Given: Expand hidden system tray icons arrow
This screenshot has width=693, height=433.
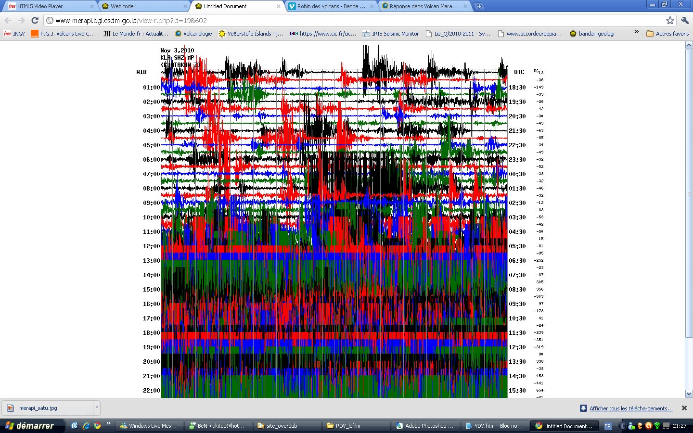Looking at the screenshot, I should coord(622,426).
